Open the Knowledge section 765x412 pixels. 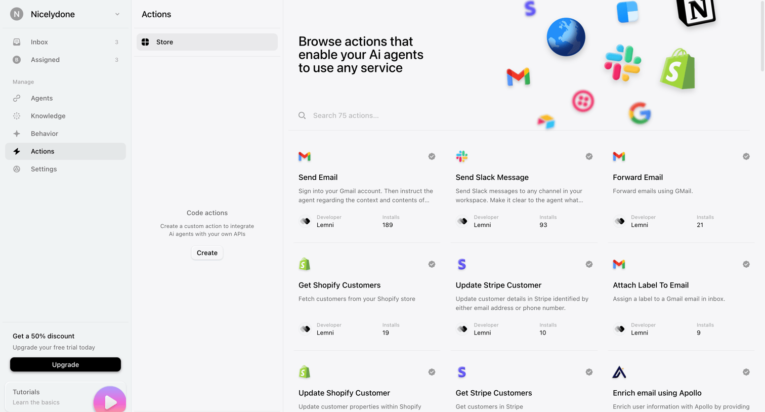pyautogui.click(x=65, y=116)
